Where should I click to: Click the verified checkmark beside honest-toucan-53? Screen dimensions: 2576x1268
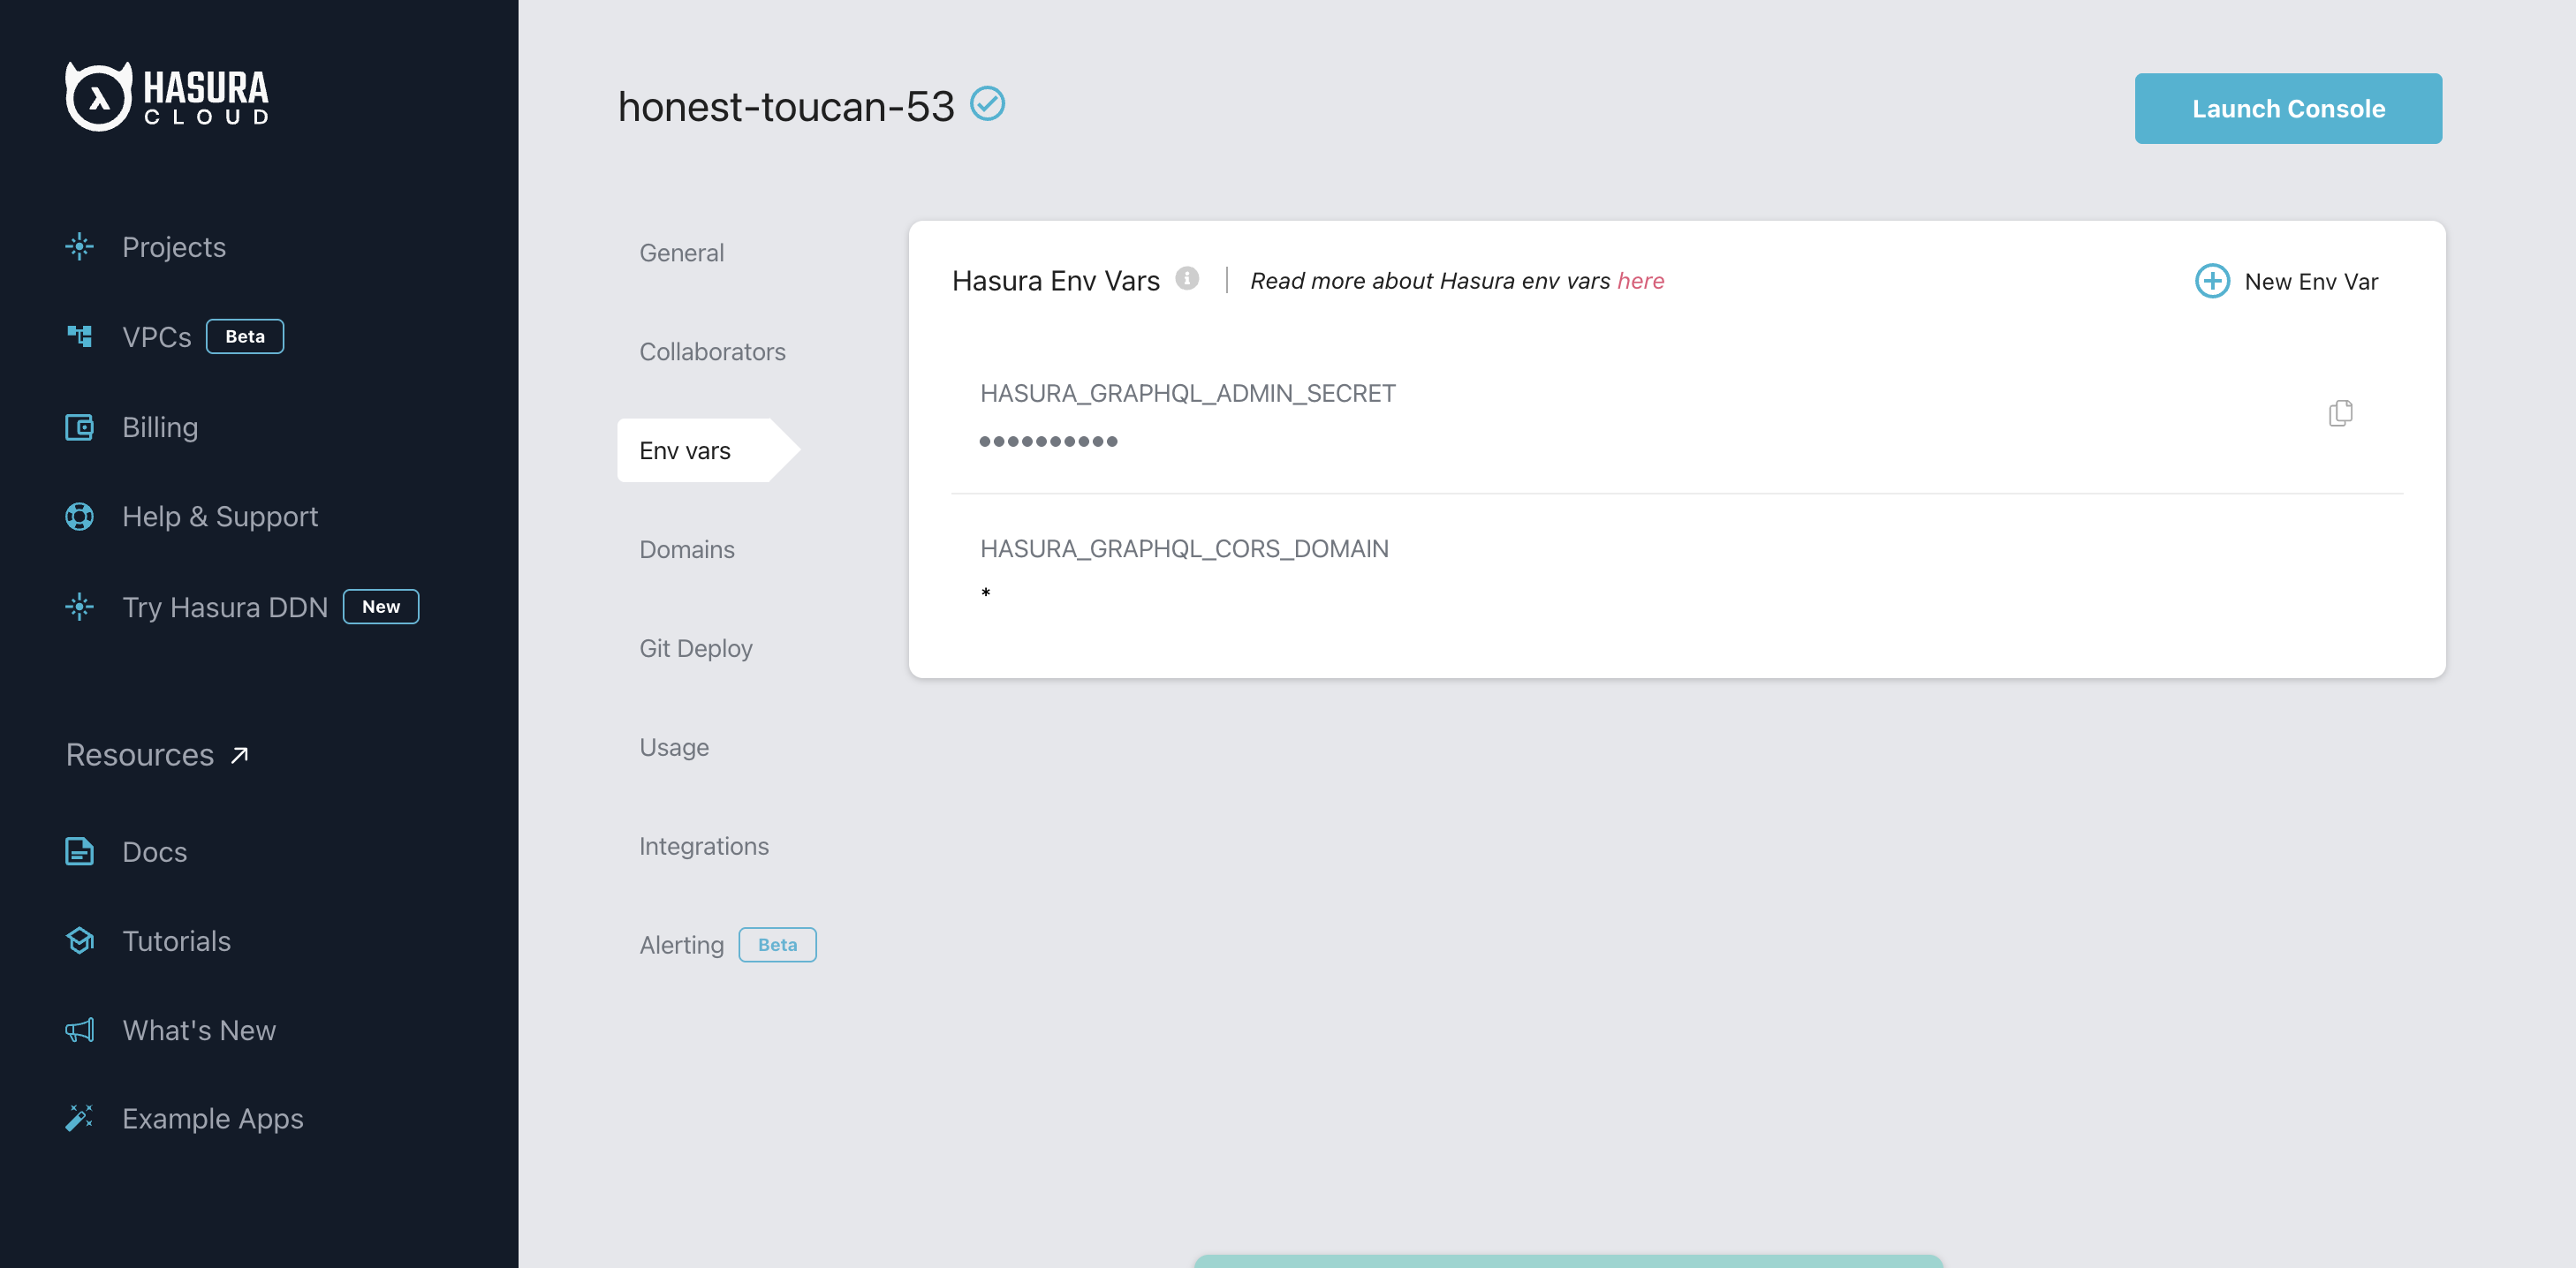pyautogui.click(x=988, y=103)
